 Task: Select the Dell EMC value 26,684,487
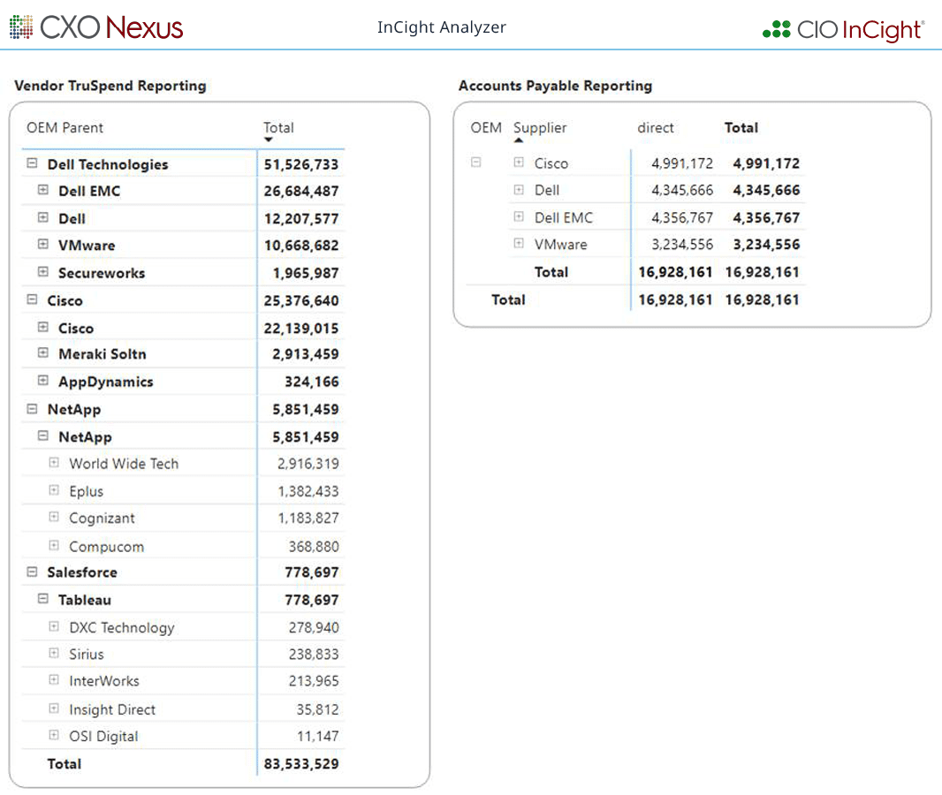(x=301, y=191)
